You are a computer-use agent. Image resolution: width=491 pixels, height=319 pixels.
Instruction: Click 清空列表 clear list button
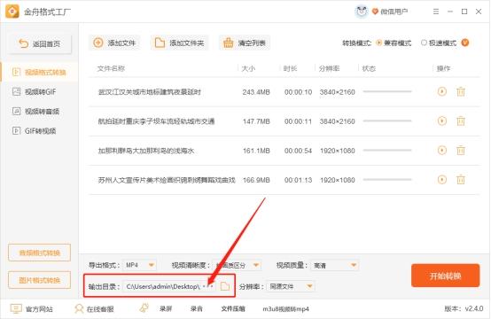tap(245, 43)
